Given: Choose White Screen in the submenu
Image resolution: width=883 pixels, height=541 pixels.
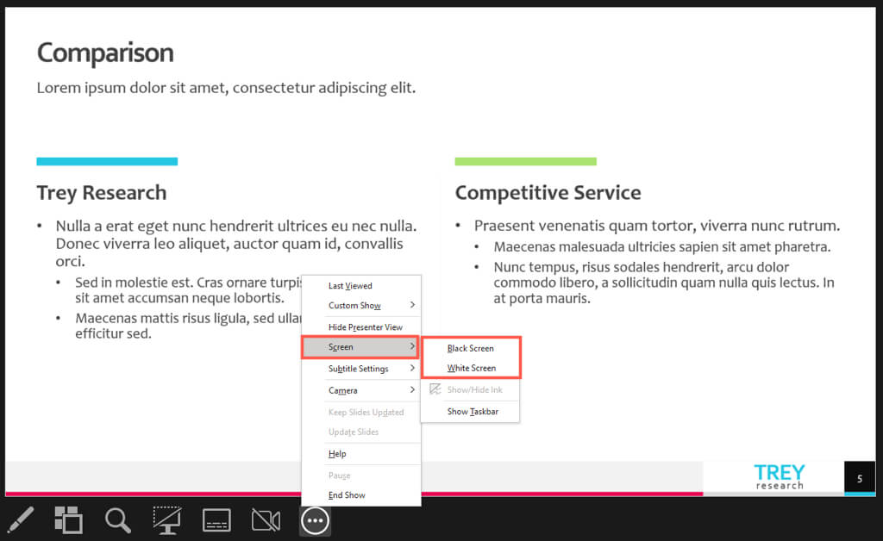Looking at the screenshot, I should point(470,368).
